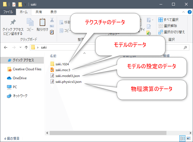Select クイック アクセス in navigation pane
The width and height of the screenshot is (193, 142).
[22, 60]
